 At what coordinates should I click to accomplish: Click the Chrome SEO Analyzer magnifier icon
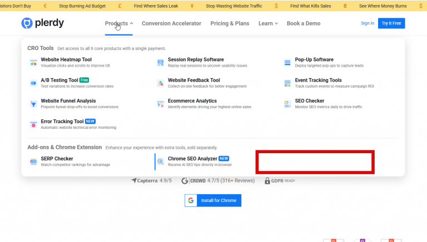click(160, 162)
